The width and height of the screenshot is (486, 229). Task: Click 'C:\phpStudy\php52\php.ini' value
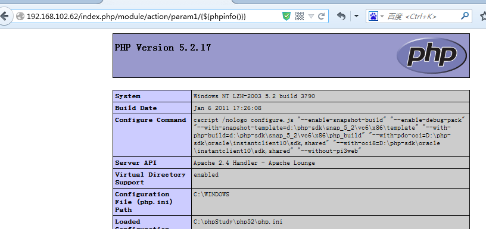point(238,222)
